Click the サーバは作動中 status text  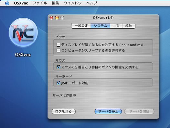pos(64,96)
